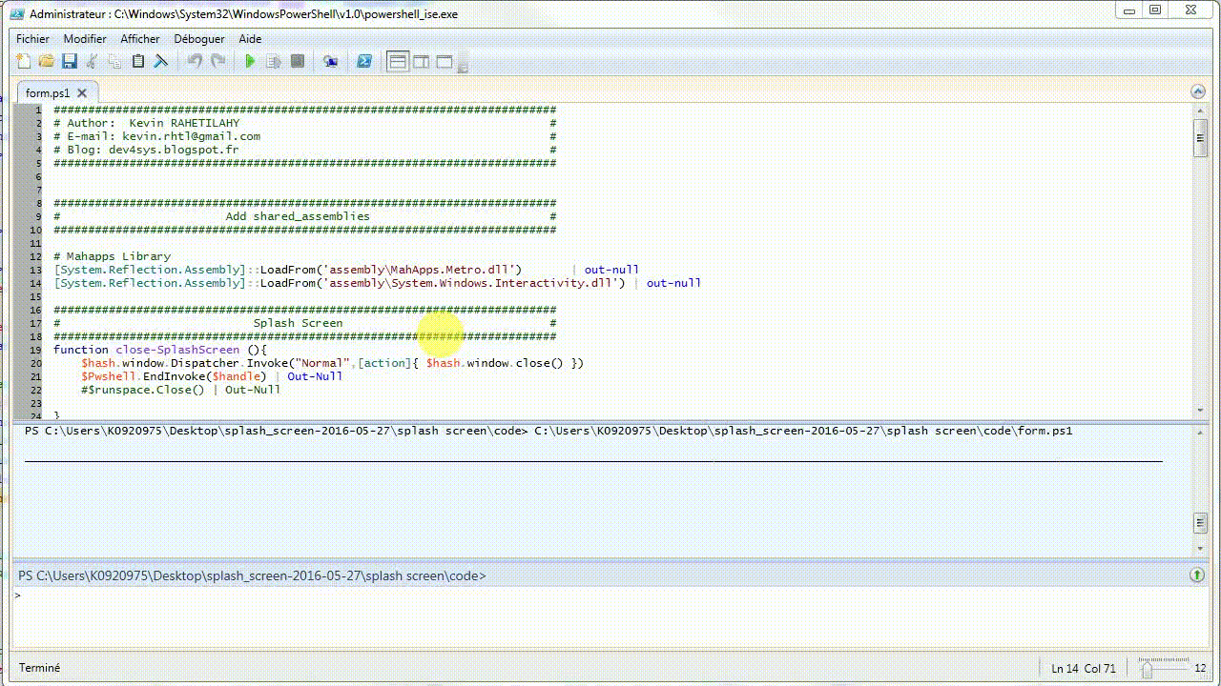Launch PowerShell.exe from the toolbar icon
Viewport: 1221px width, 686px height.
(x=364, y=60)
